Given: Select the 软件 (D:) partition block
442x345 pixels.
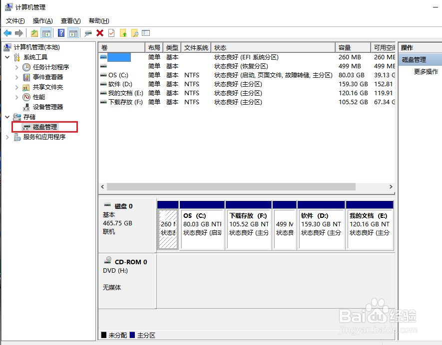Looking at the screenshot, I should pyautogui.click(x=321, y=225).
